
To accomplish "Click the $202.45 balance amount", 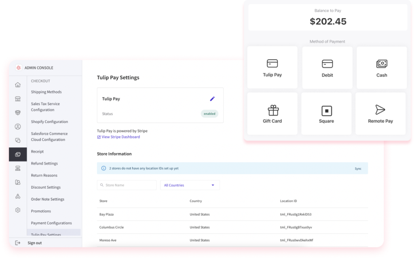I will tap(328, 21).
